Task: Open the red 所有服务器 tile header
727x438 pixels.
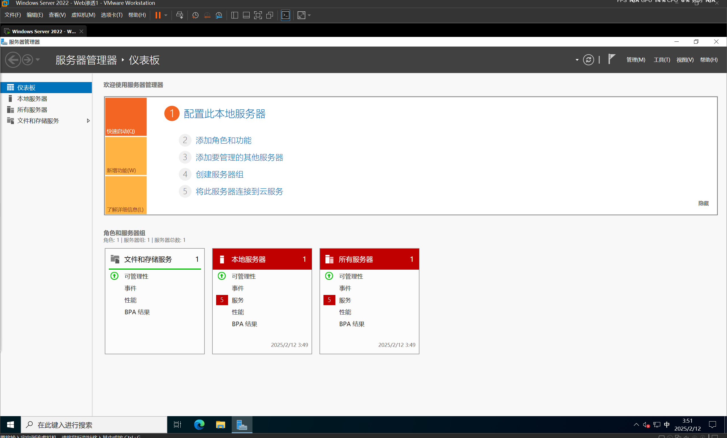Action: (369, 259)
